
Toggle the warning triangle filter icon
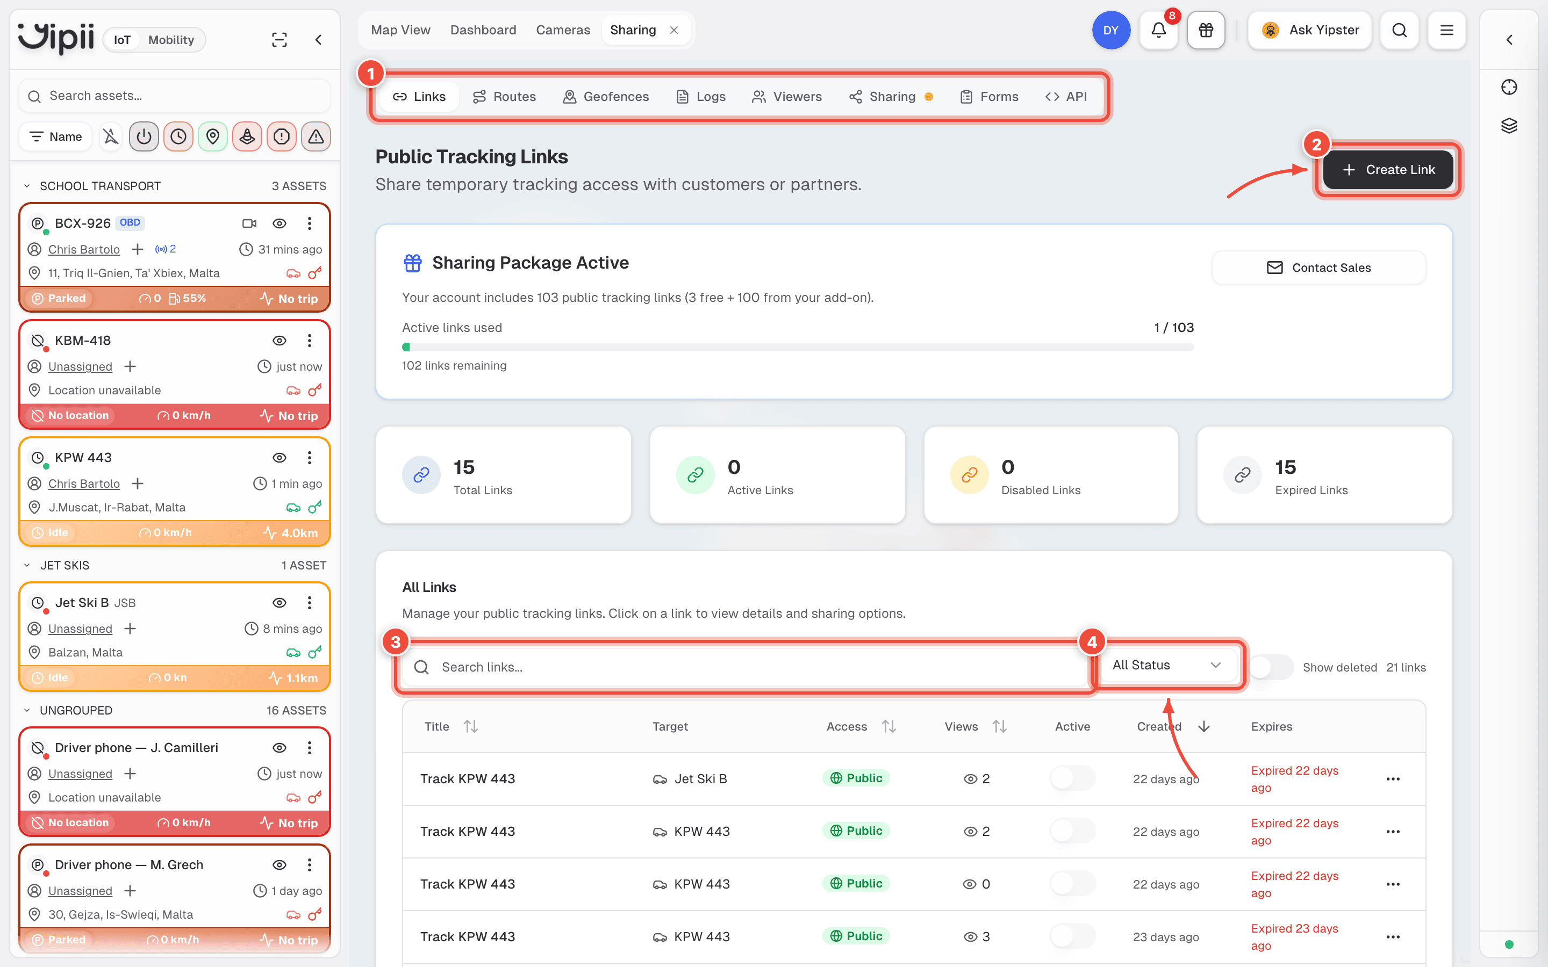pos(316,136)
